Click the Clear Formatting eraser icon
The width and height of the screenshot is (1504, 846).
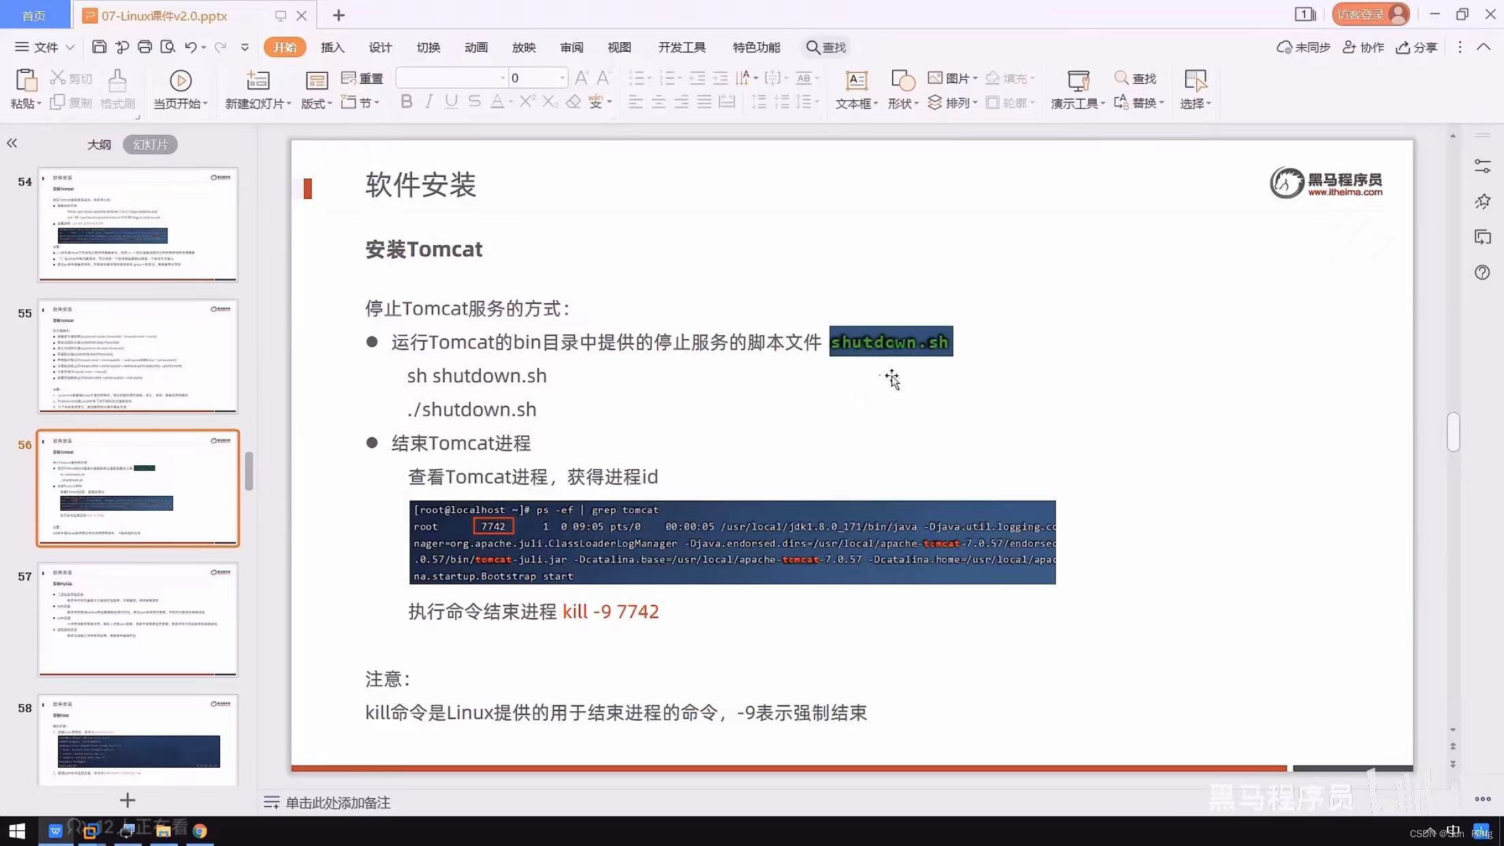coord(574,101)
